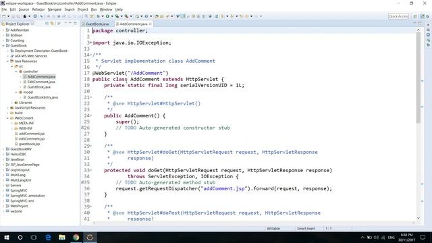Select Deployment Descriptor: GuestBook
Image resolution: width=432 pixels, height=243 pixels.
[40, 51]
